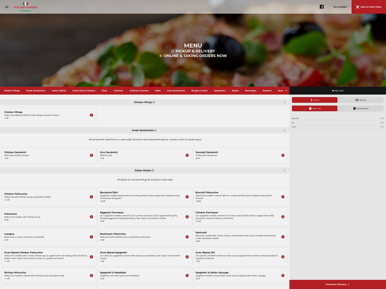Image resolution: width=386 pixels, height=289 pixels.
Task: Jump to Chicken Wings category tab
Action: click(12, 91)
